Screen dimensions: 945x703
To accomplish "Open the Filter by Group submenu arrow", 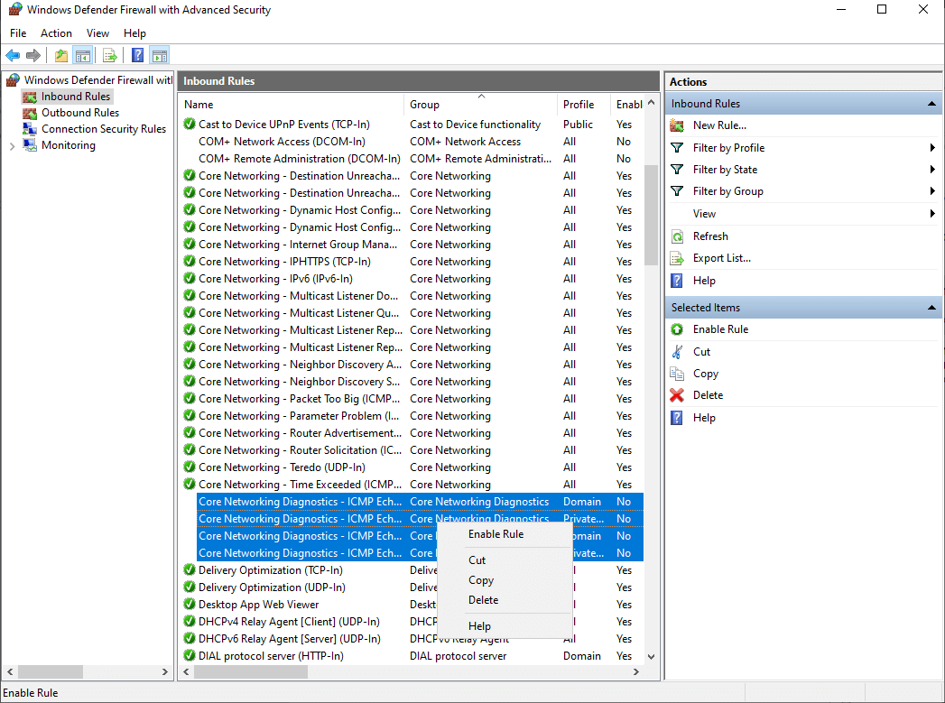I will tap(932, 191).
